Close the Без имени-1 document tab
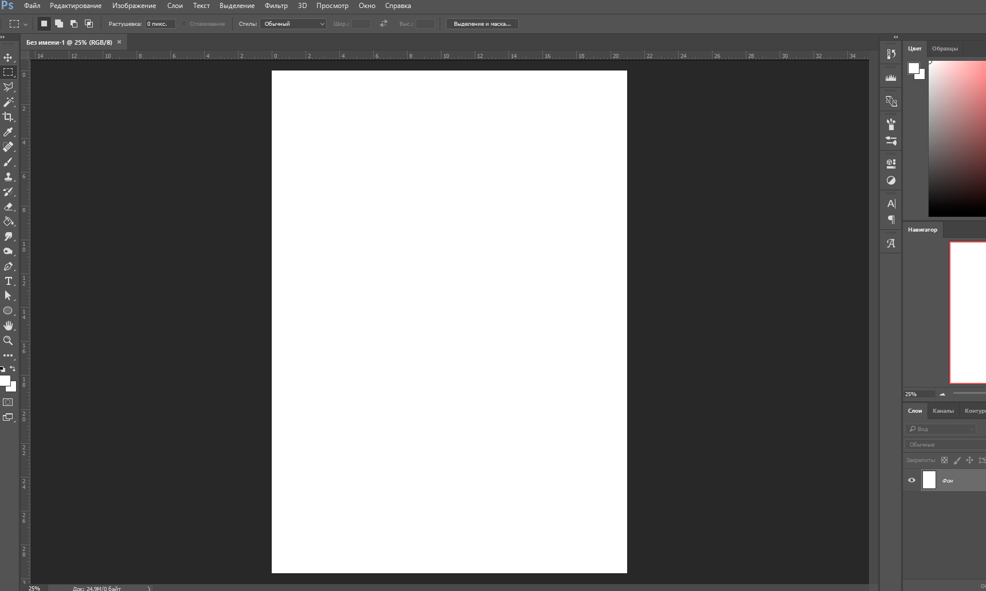 tap(119, 42)
